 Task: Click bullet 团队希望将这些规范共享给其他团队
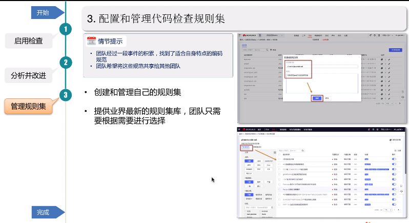click(x=138, y=66)
